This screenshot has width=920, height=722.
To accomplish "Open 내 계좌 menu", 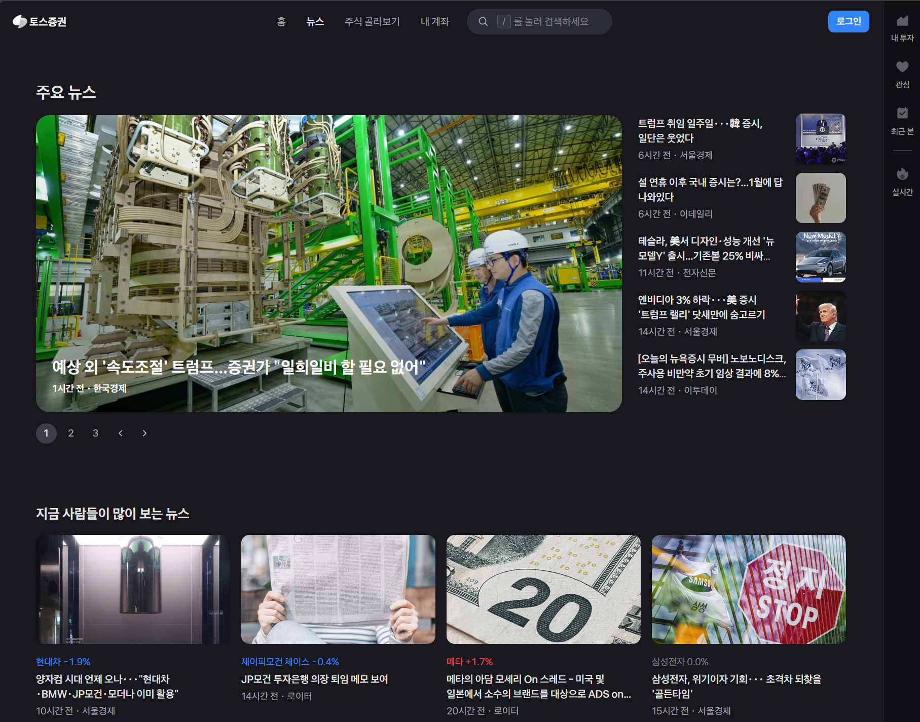I will click(x=435, y=22).
